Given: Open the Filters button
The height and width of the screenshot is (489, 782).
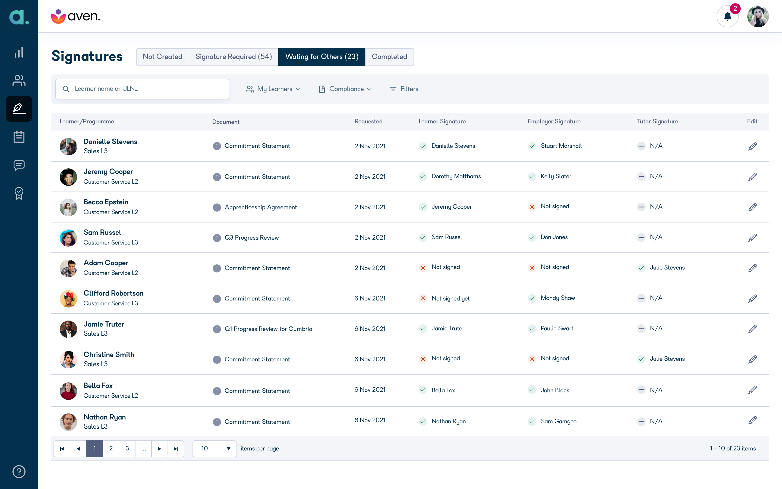Looking at the screenshot, I should [x=404, y=89].
